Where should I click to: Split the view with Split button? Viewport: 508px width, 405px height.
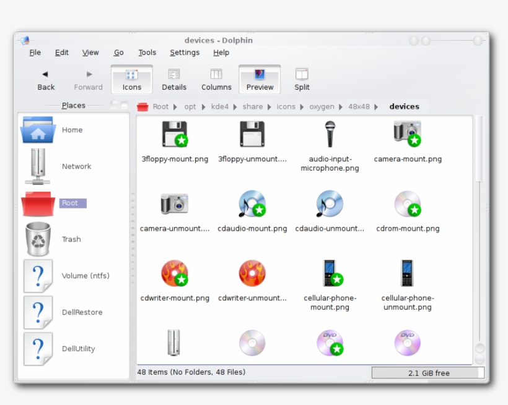[x=302, y=79]
